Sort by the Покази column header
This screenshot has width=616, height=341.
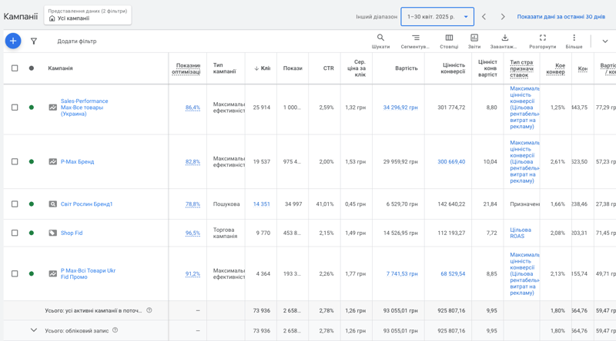(x=293, y=68)
